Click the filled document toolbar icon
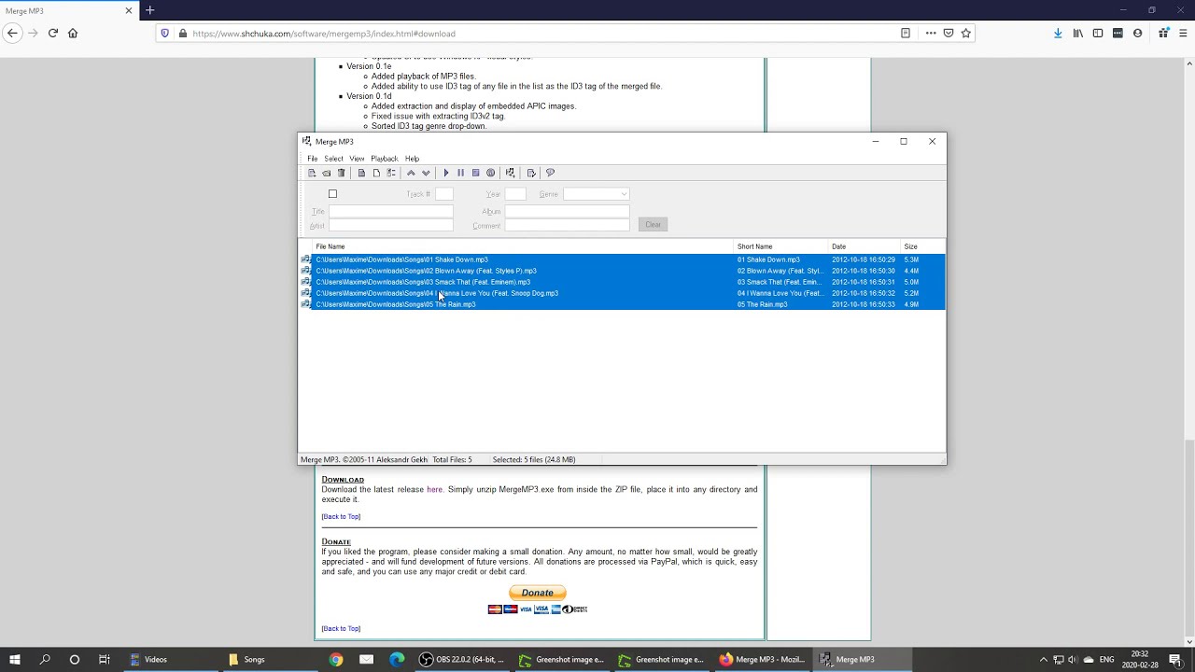Screen dimensions: 1195x672 coord(361,173)
